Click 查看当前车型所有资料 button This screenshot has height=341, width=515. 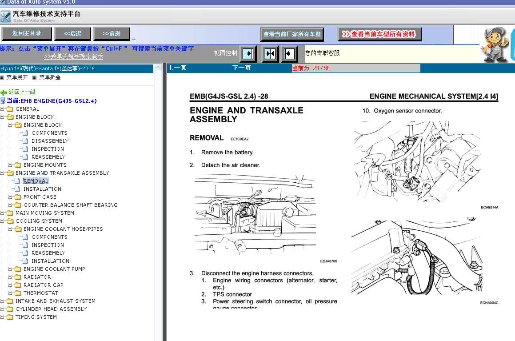379,34
